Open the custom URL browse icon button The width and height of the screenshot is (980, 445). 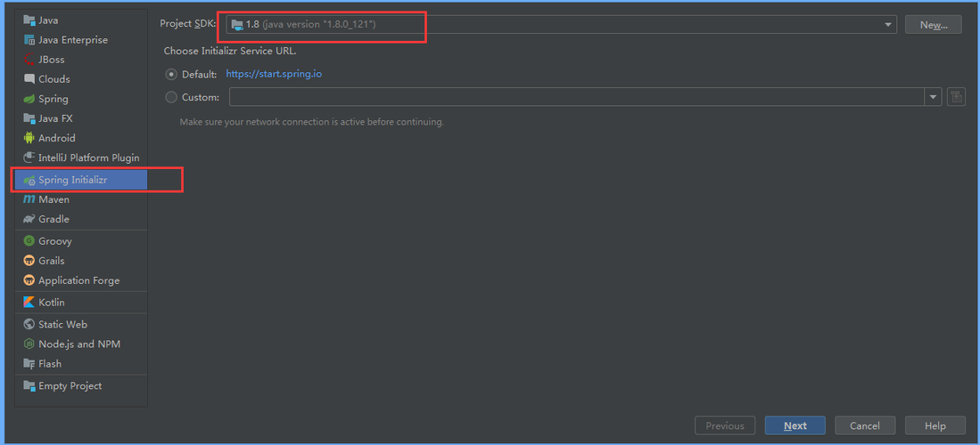tap(956, 97)
